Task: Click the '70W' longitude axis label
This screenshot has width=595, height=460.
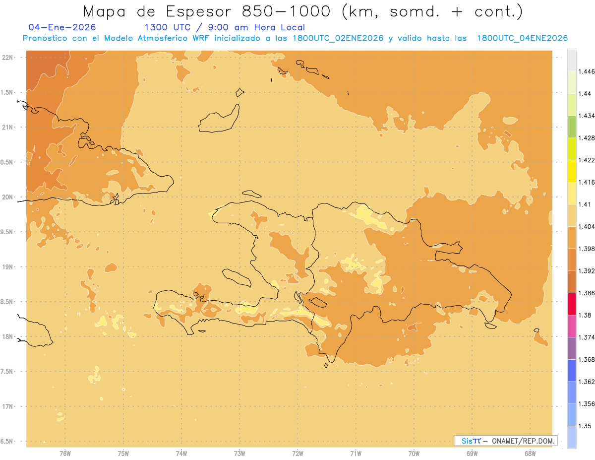Action: point(414,454)
